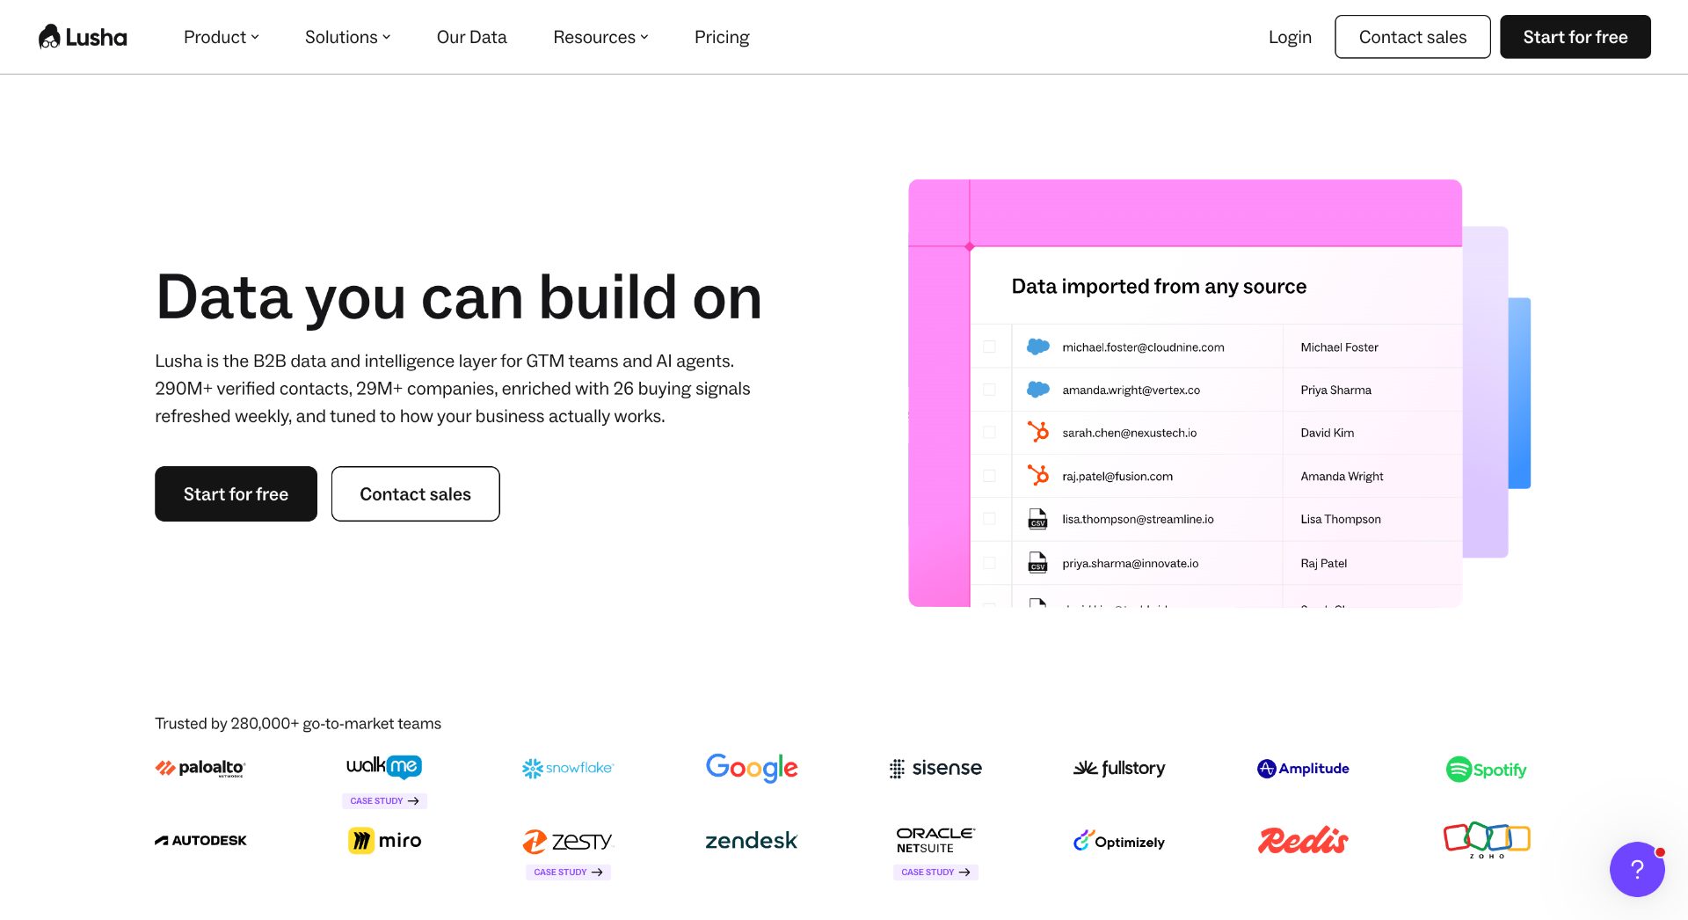
Task: Click the Zoho logo
Action: [x=1487, y=841]
